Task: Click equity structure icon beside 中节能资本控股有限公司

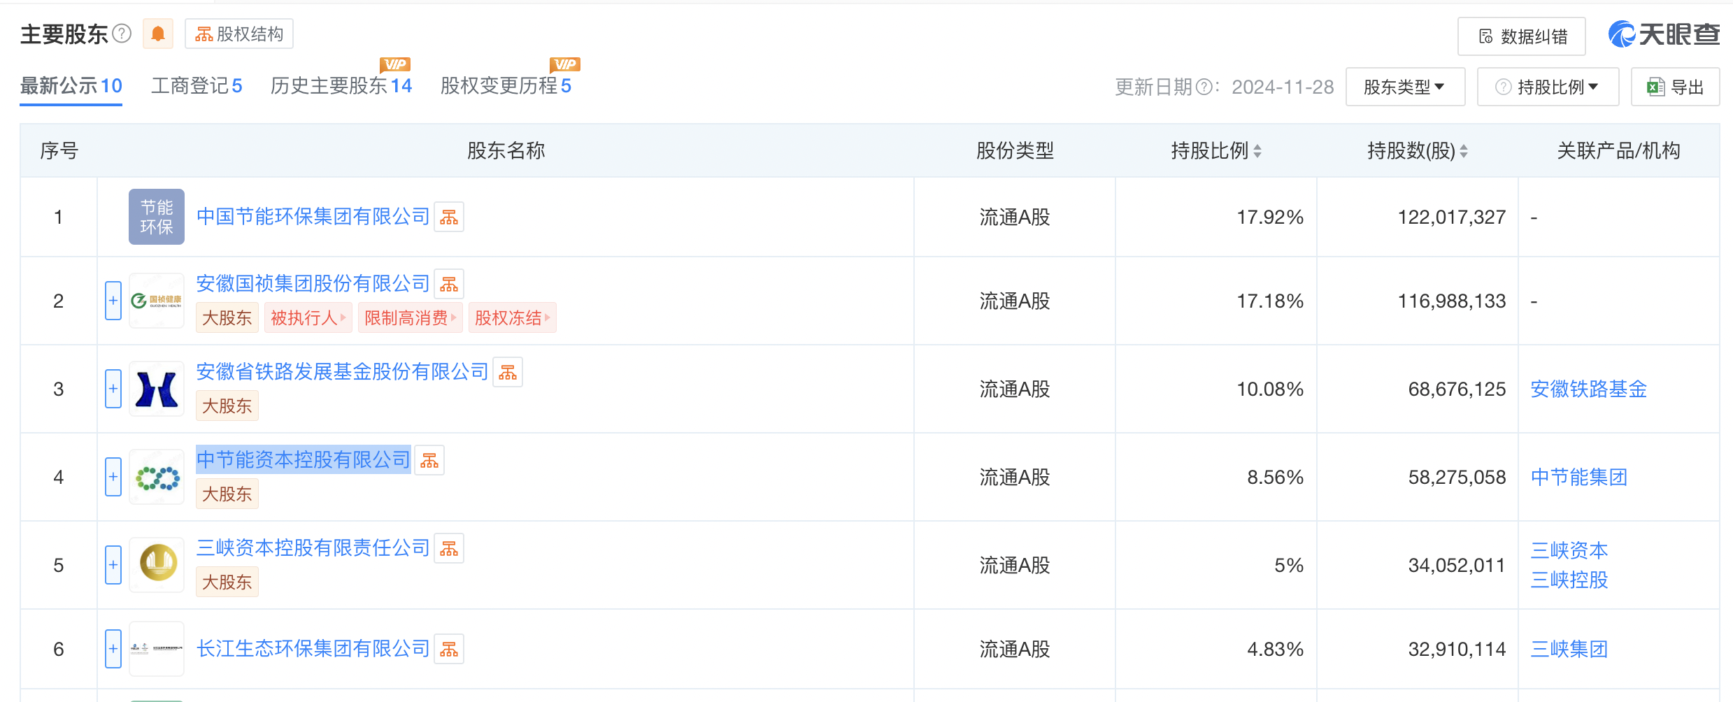Action: point(429,460)
